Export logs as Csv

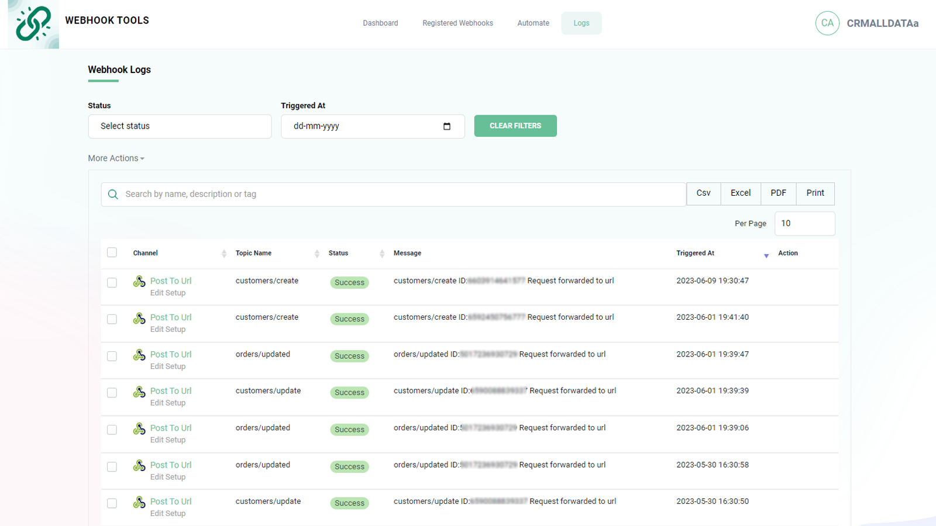point(704,193)
